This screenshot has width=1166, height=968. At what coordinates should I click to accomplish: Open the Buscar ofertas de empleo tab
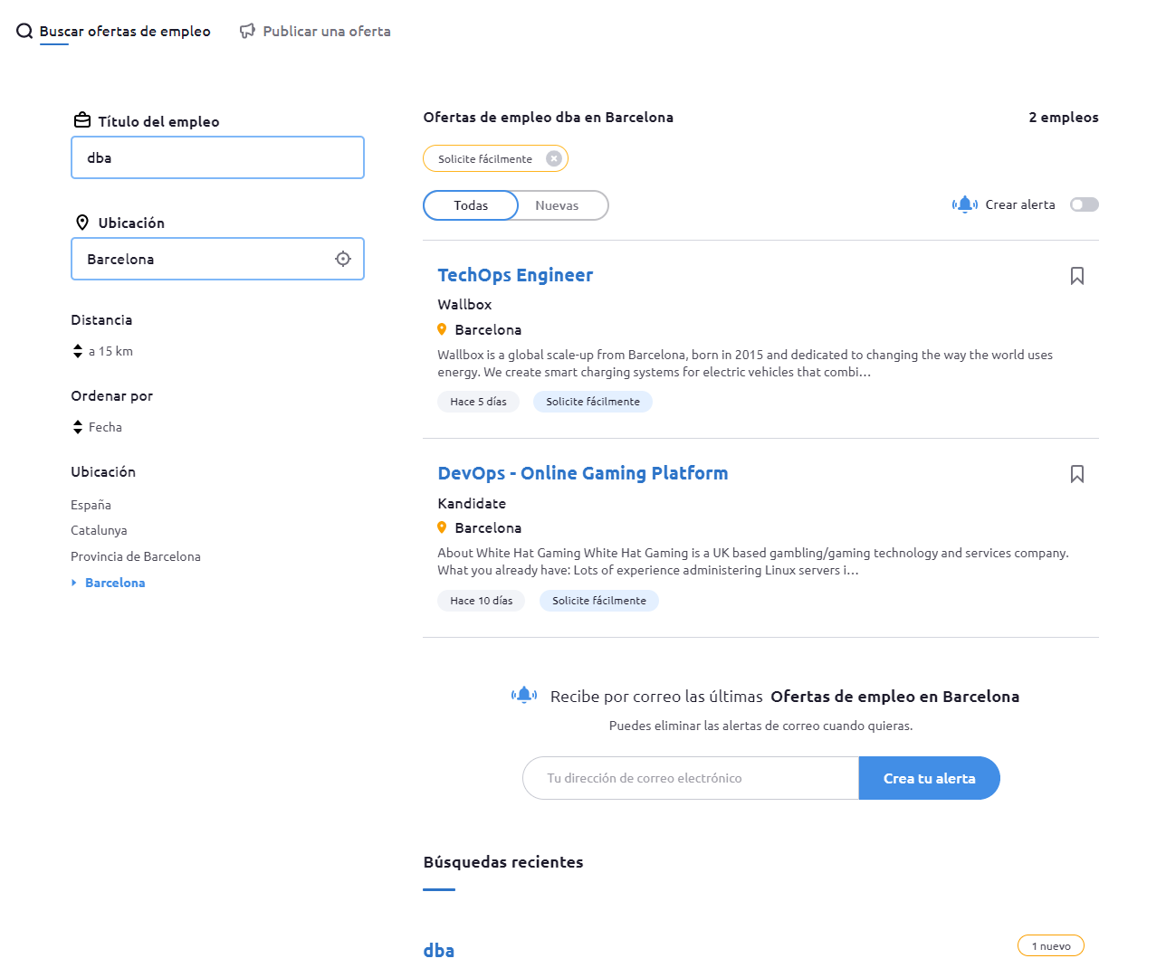[x=125, y=32]
